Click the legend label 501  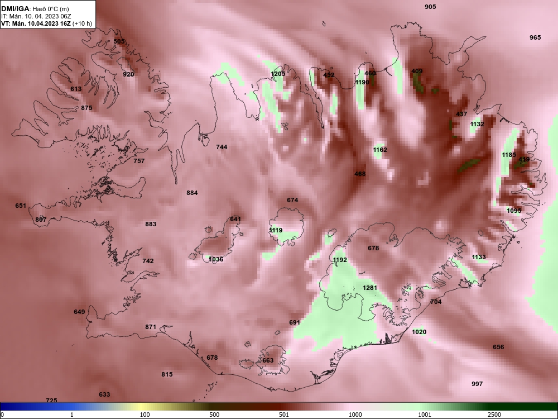(x=285, y=415)
